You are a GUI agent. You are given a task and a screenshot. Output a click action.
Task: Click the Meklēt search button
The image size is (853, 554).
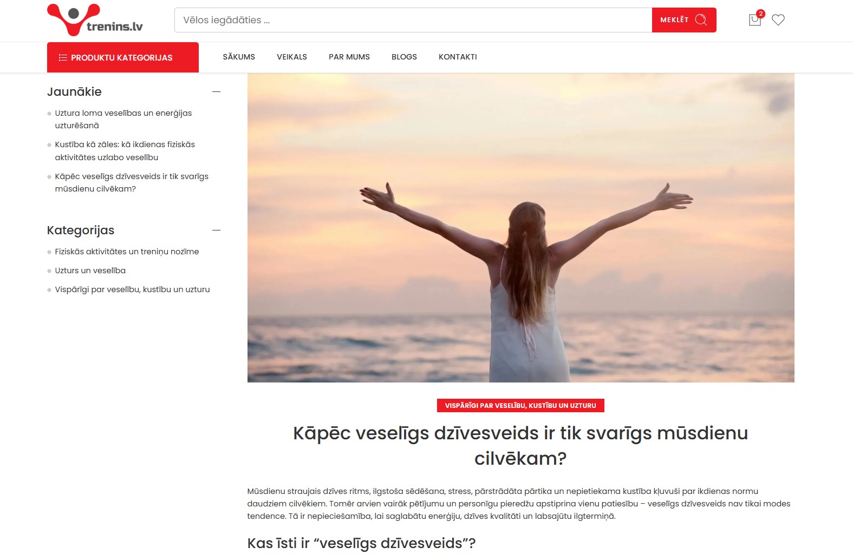point(684,20)
